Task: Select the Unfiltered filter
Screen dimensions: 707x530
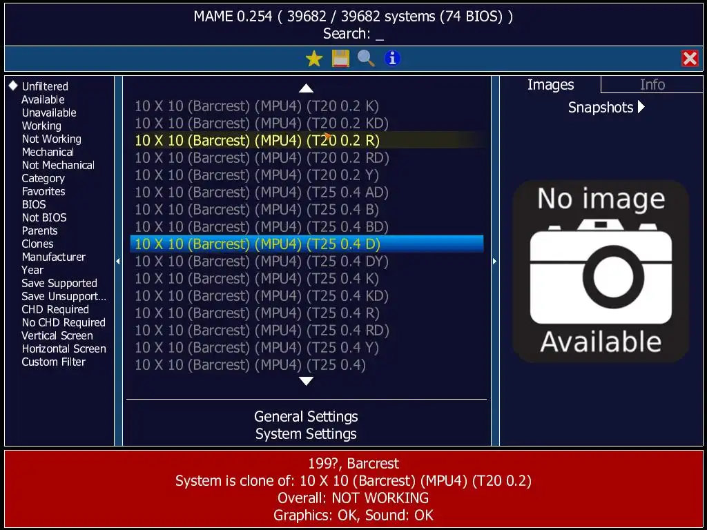Action: (x=45, y=86)
